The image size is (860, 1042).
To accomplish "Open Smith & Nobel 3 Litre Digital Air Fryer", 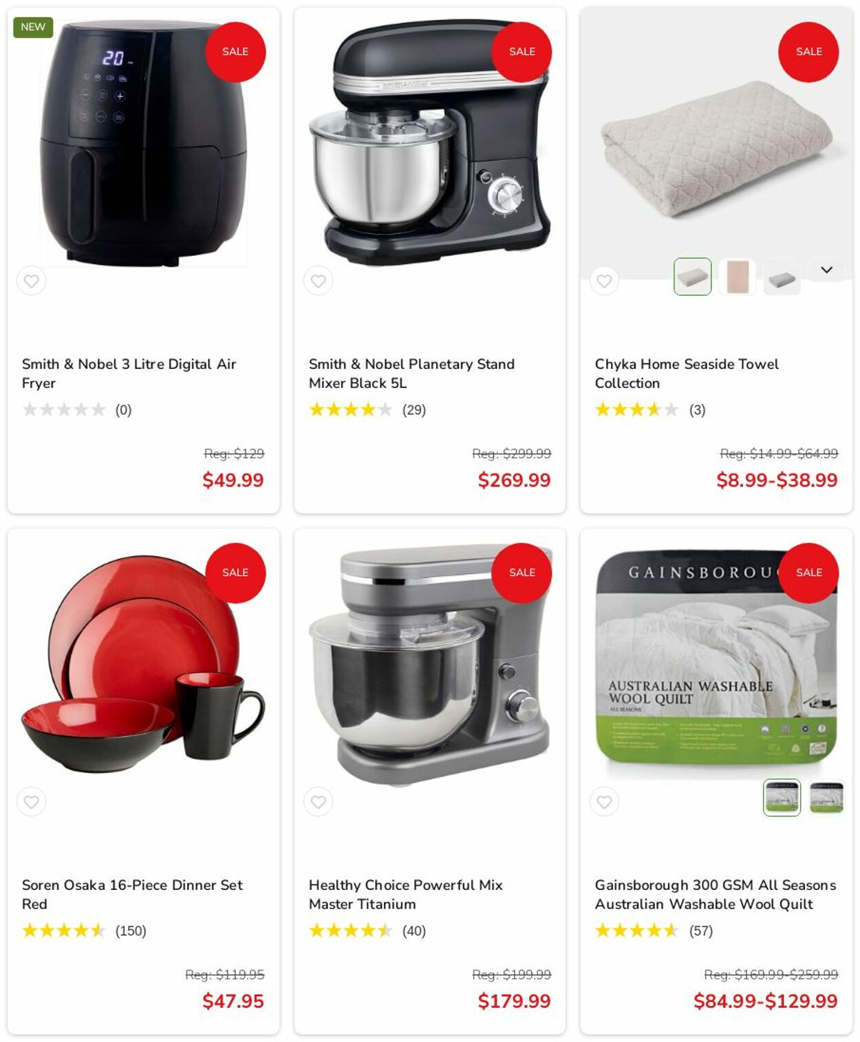I will (x=129, y=373).
